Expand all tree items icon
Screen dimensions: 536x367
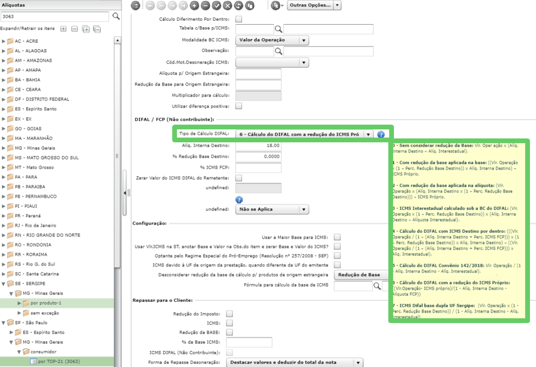click(x=86, y=29)
